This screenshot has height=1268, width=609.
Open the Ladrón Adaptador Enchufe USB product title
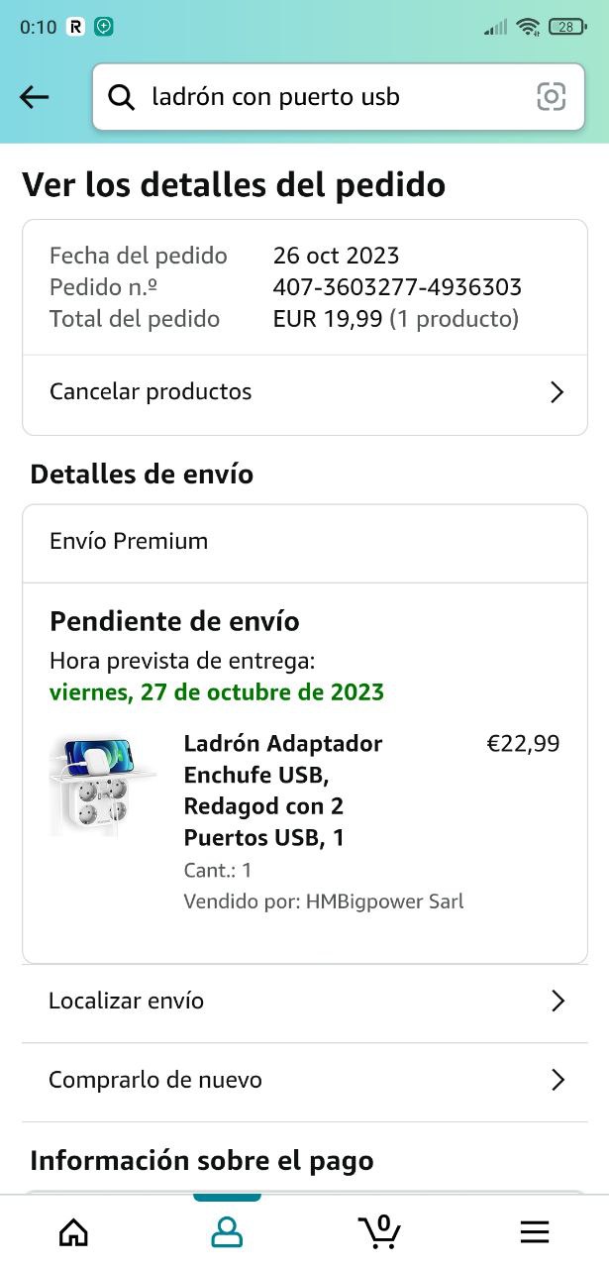click(x=283, y=791)
